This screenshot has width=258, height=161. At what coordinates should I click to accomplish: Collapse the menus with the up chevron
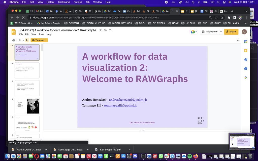coord(238,40)
